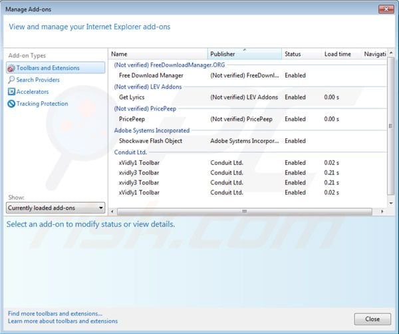Screen dimensions: 399x334
Task: Open Find more toolbars and extensions link
Action: (x=55, y=313)
